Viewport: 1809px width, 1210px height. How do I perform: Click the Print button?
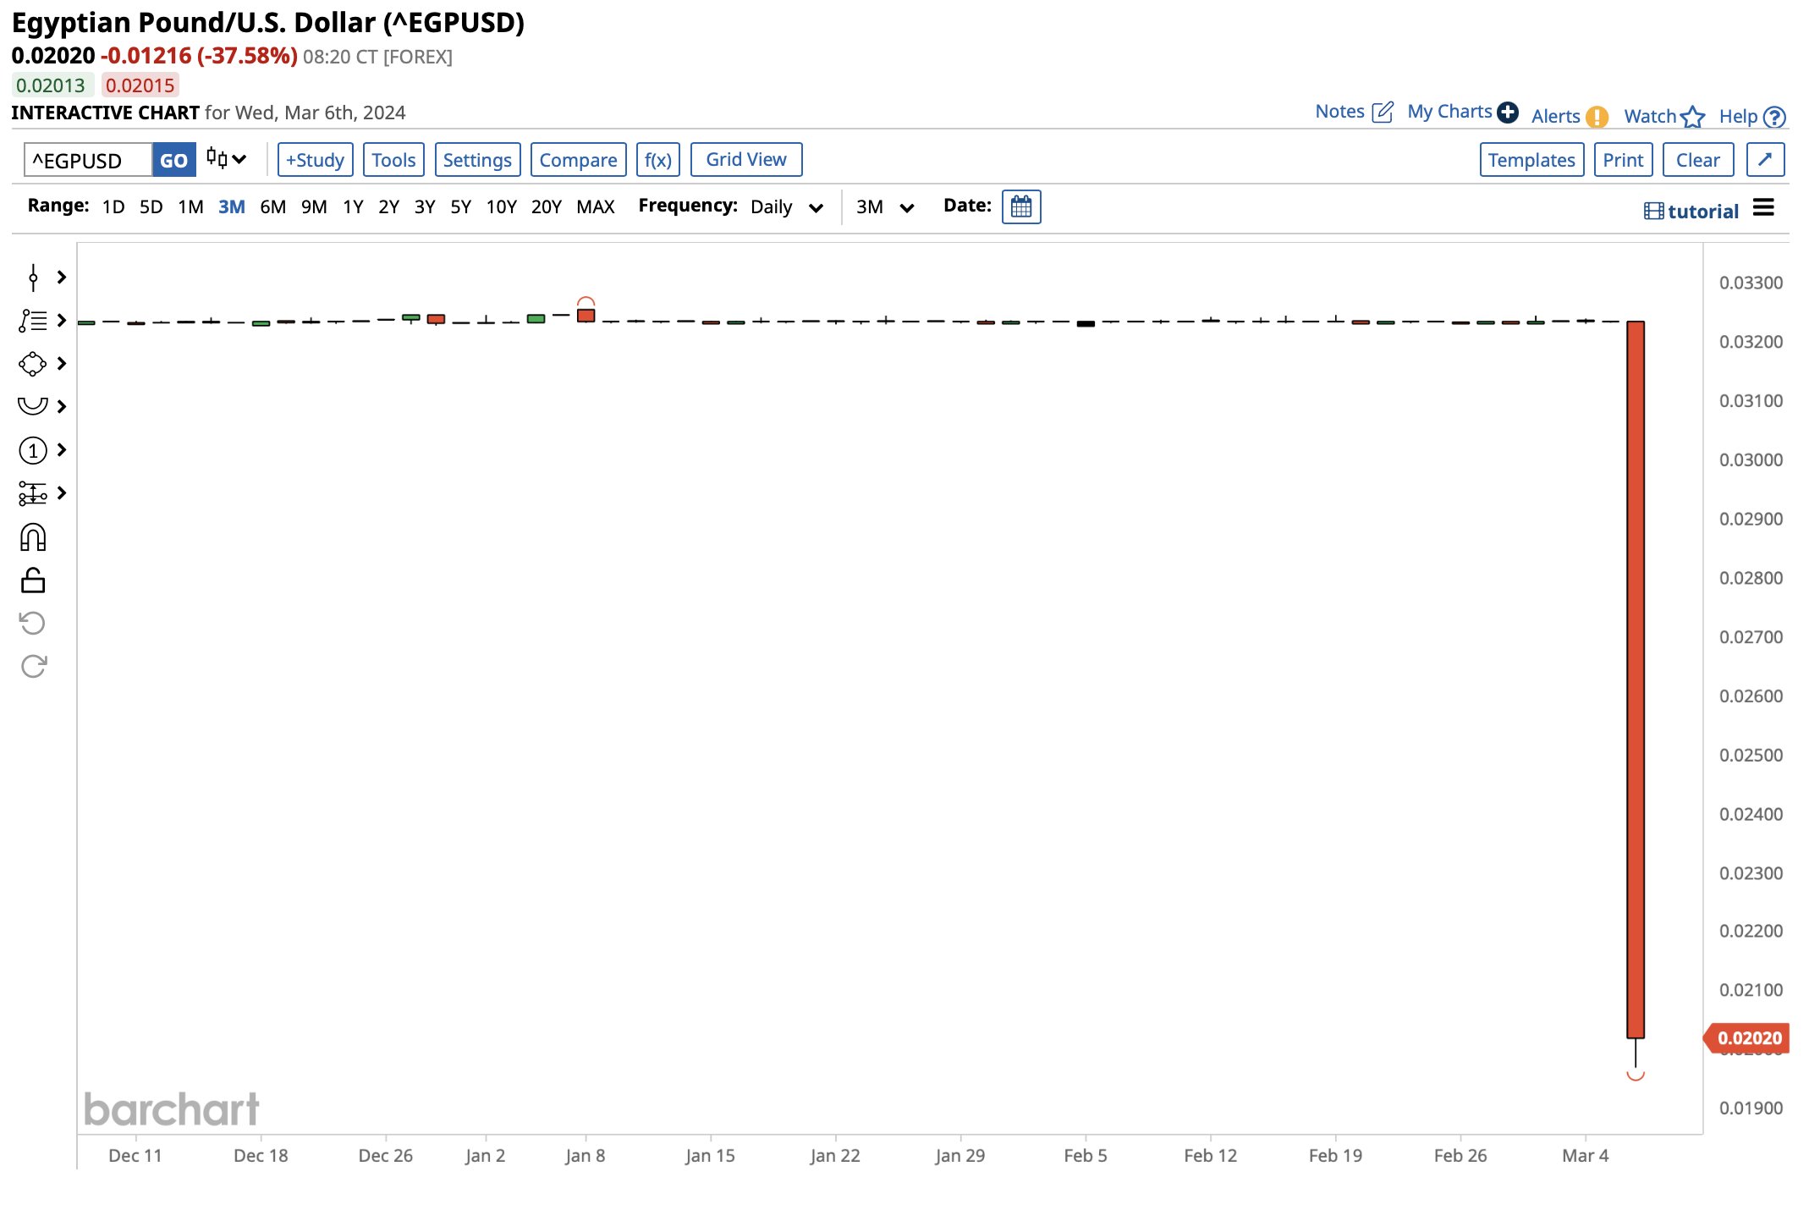coord(1623,159)
